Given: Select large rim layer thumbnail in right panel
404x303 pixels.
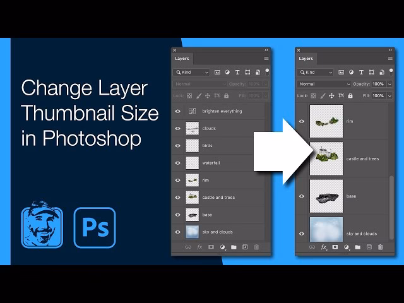Looking at the screenshot, I should [x=326, y=121].
